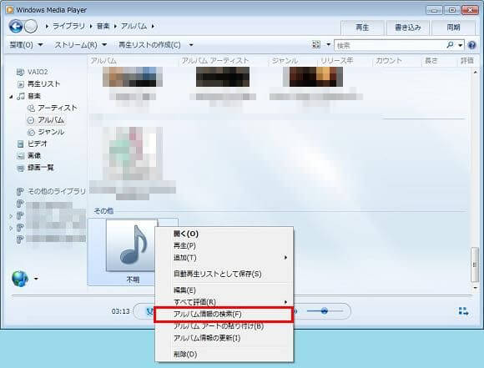The width and height of the screenshot is (484, 368).
Task: Click the 再生リスト playlist icon
Action: tap(21, 84)
